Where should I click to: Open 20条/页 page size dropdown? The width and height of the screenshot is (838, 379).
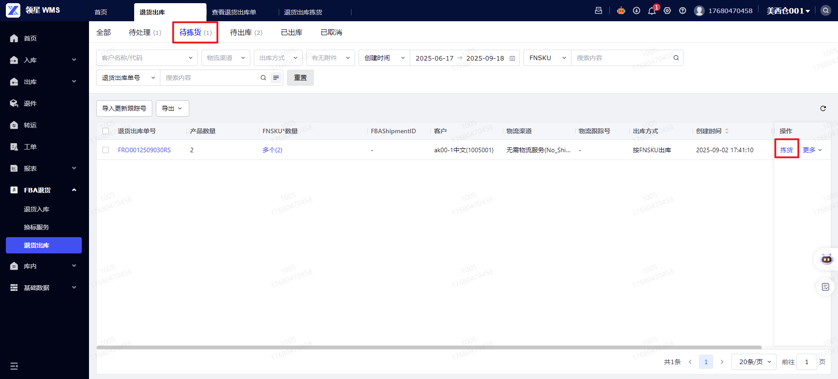[x=754, y=362]
